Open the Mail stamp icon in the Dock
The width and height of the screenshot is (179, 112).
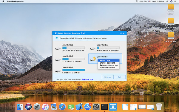pos(54,107)
